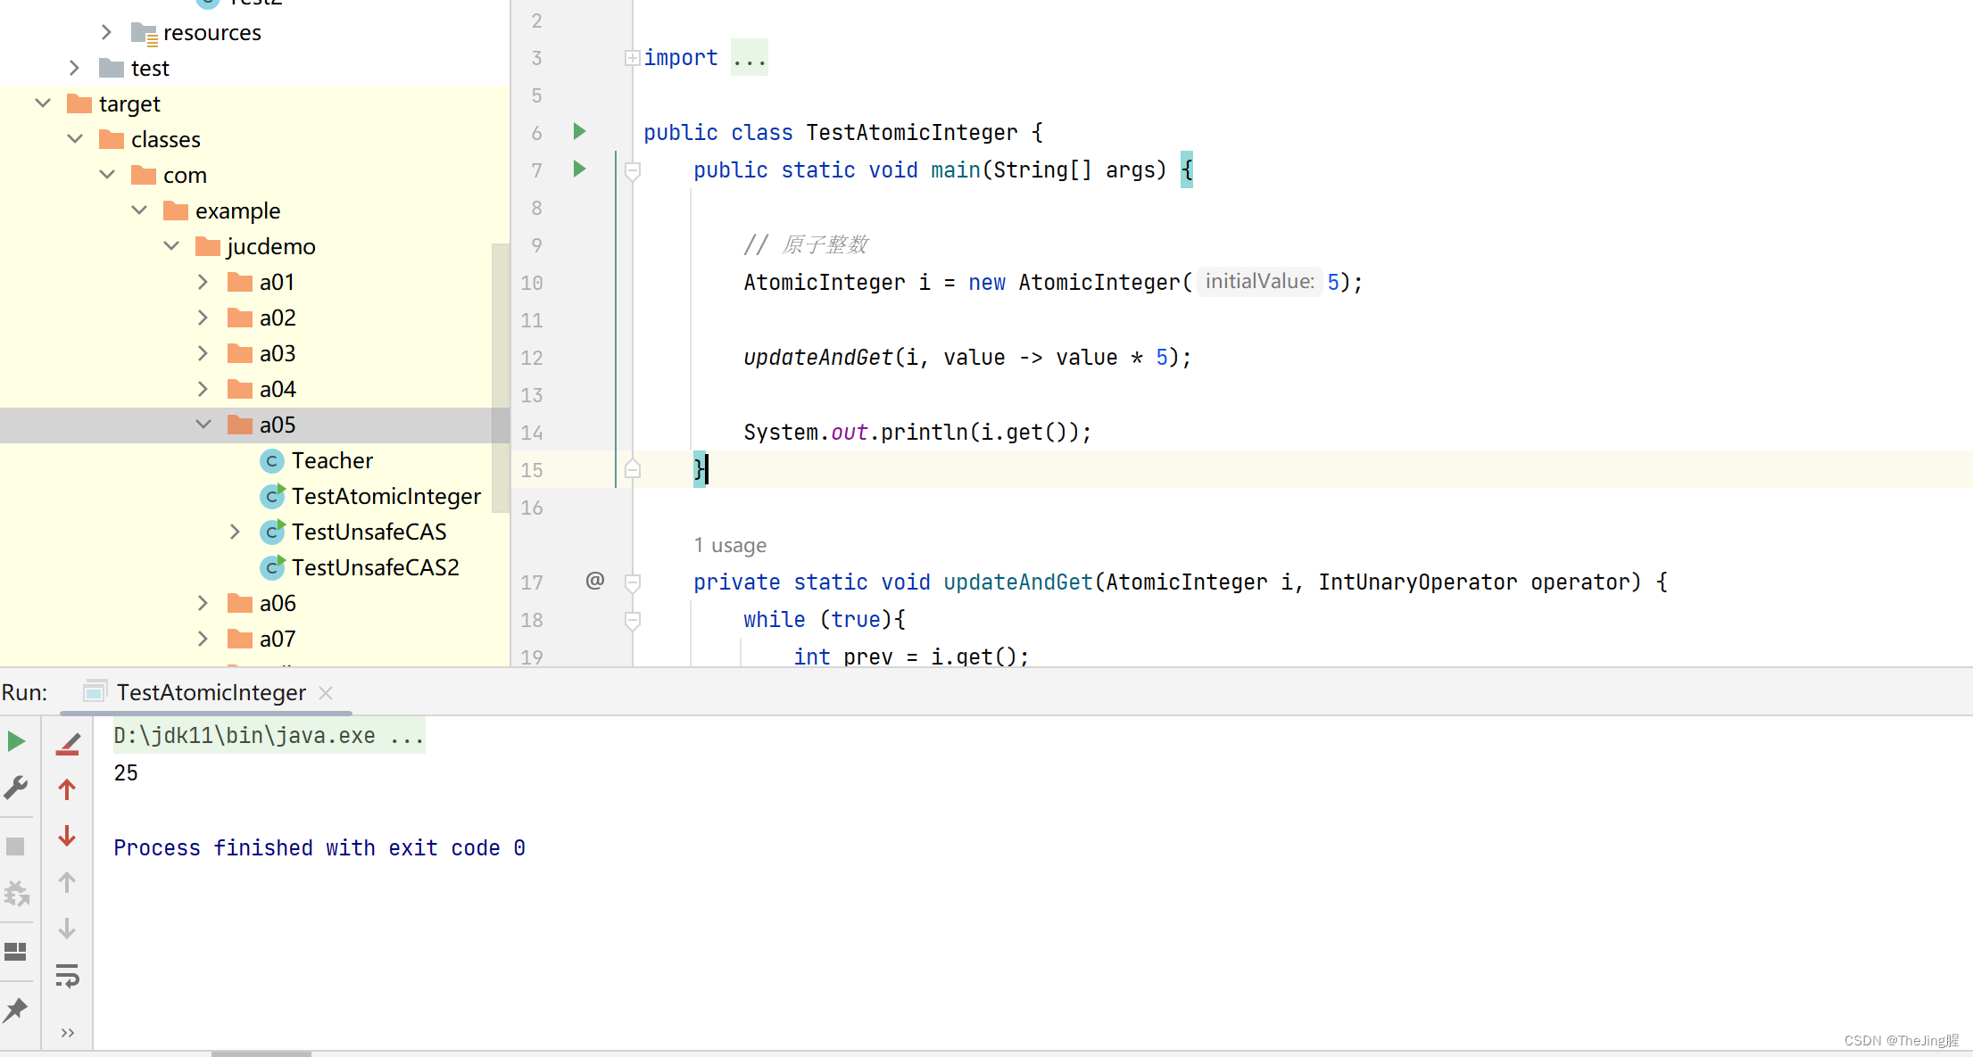Show more Run toolbar actions chevron
This screenshot has width=1973, height=1057.
(x=67, y=1033)
